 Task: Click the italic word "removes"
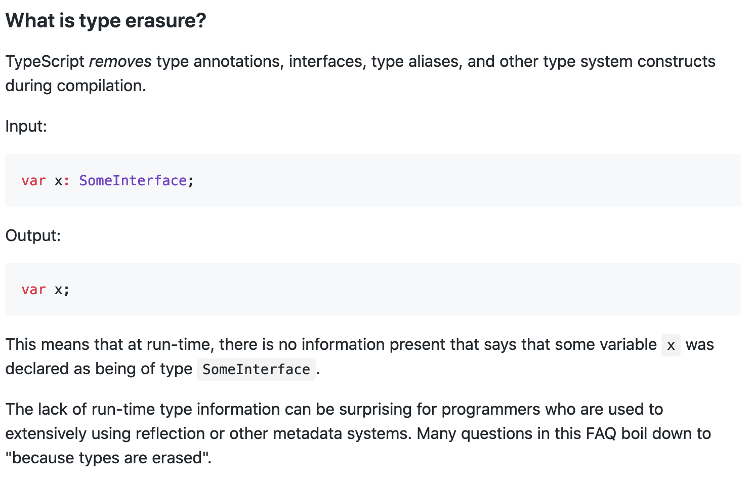(x=120, y=61)
